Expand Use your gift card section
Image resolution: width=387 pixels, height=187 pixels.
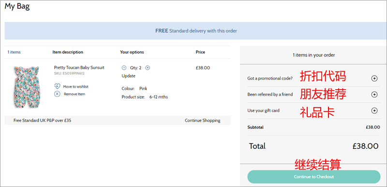[374, 110]
